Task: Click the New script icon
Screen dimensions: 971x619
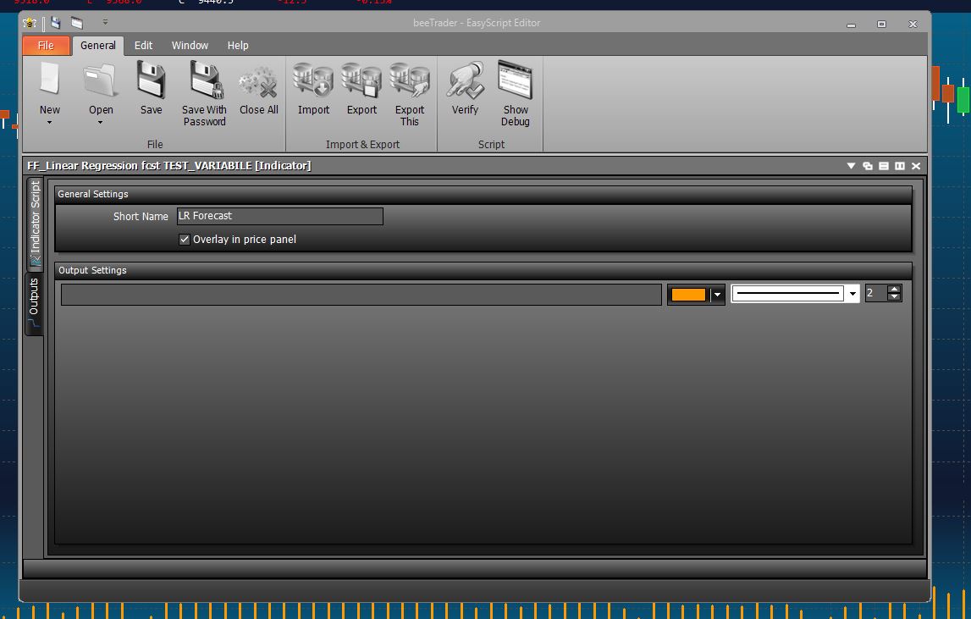Action: tap(50, 80)
